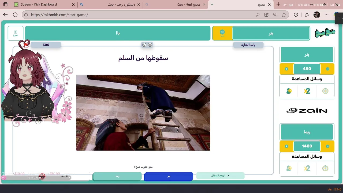Go back with browser back arrow
The image size is (343, 193).
click(x=5, y=15)
